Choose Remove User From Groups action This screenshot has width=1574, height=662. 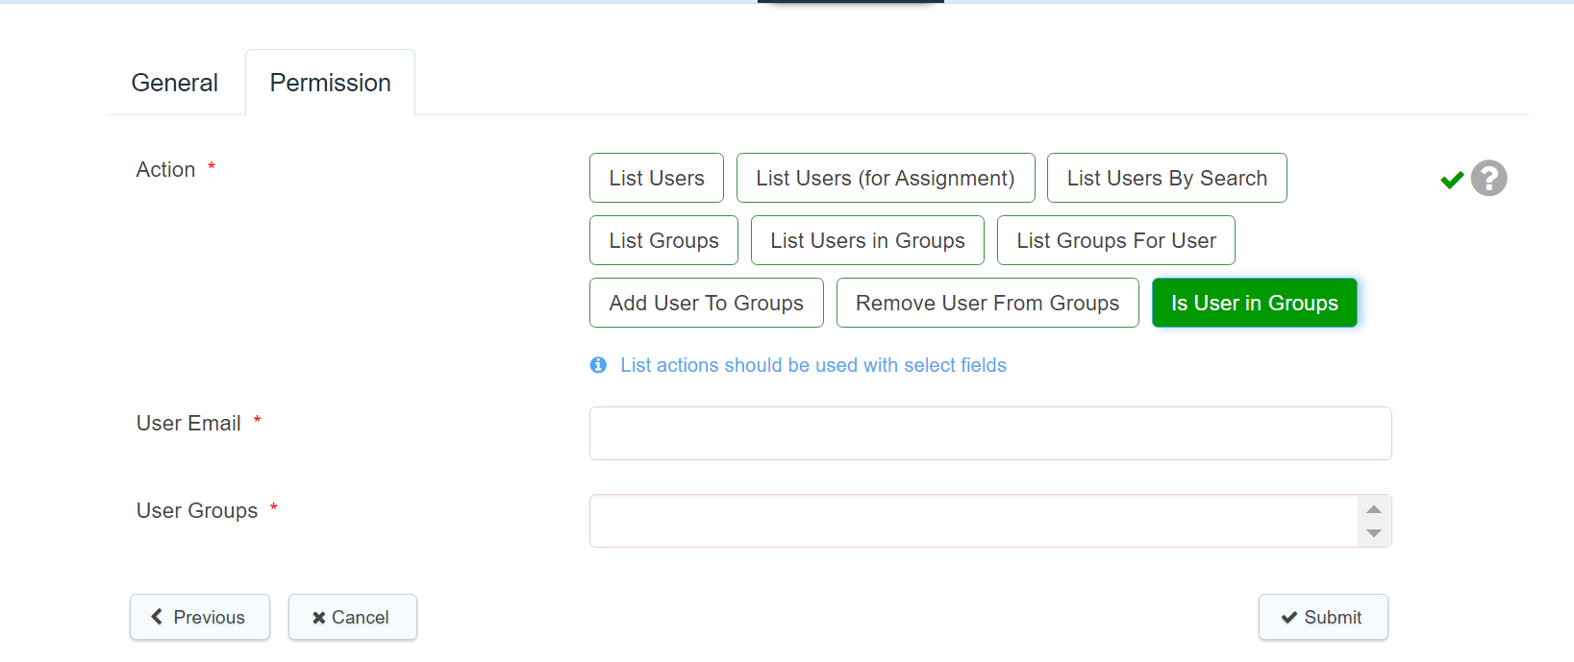point(987,303)
